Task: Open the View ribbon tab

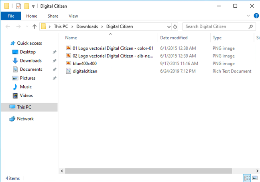Action: (73, 16)
